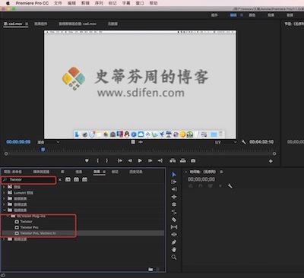
Task: Clear the effects search with X
Action: (60, 180)
